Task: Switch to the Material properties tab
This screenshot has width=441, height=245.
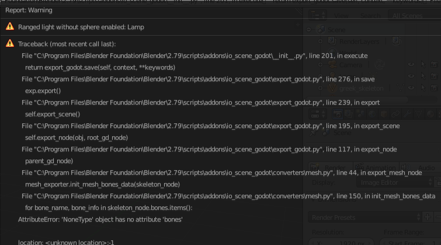Action: coord(430,114)
